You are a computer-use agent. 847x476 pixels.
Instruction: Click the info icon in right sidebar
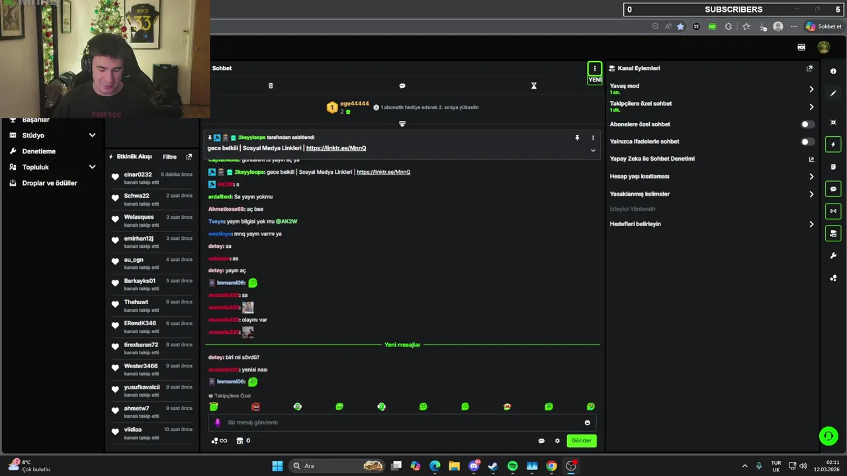pyautogui.click(x=833, y=71)
